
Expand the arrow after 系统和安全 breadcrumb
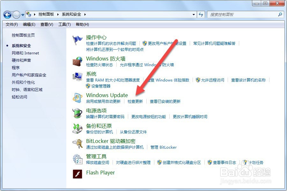pyautogui.click(x=85, y=14)
